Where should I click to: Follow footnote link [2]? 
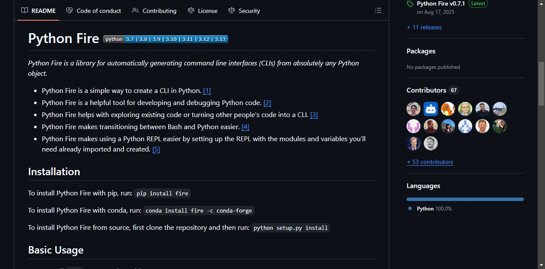(267, 103)
